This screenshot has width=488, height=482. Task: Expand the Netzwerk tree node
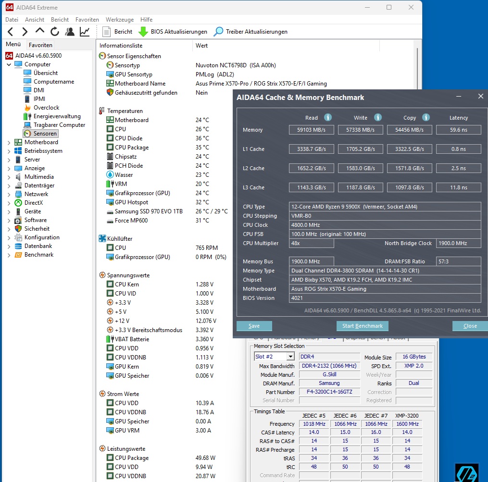9,195
